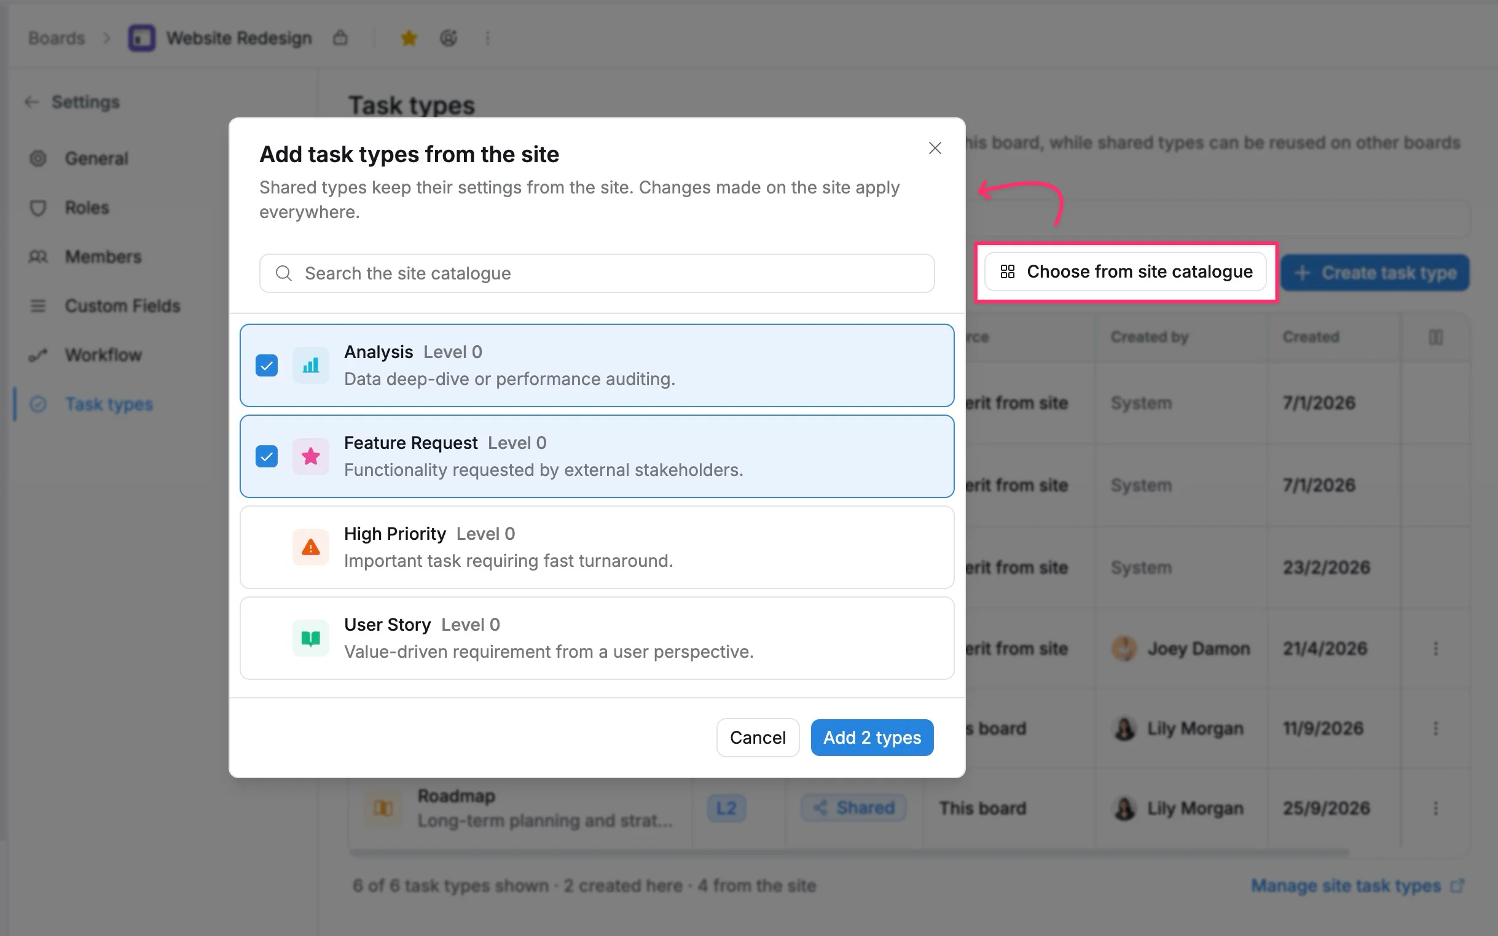
Task: Click the Roadmap map icon
Action: coord(383,808)
